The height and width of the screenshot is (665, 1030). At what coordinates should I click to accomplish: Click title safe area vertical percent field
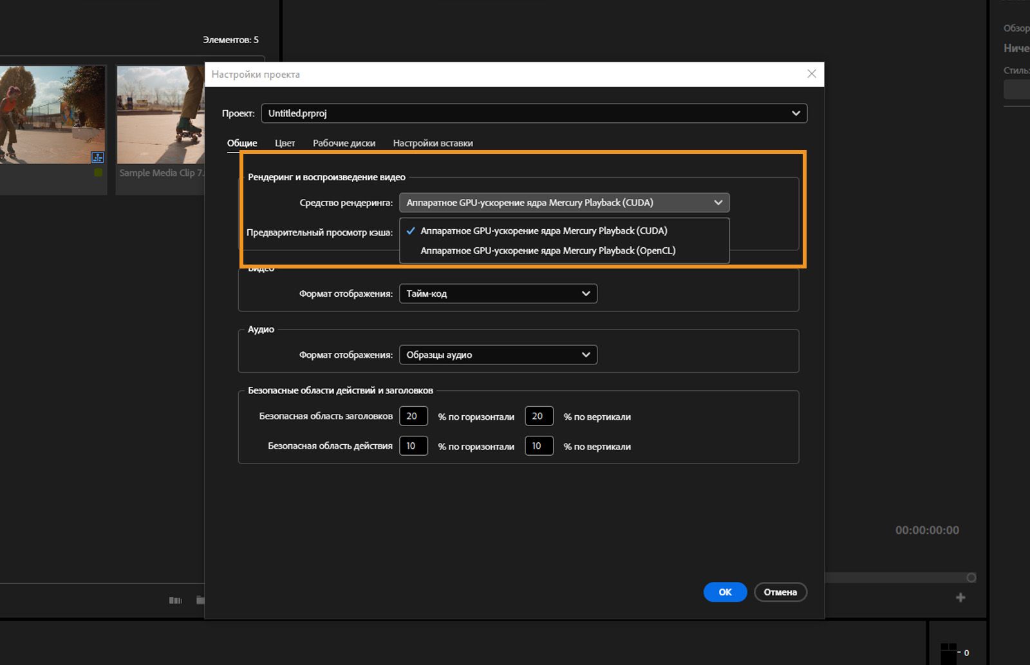click(x=539, y=416)
